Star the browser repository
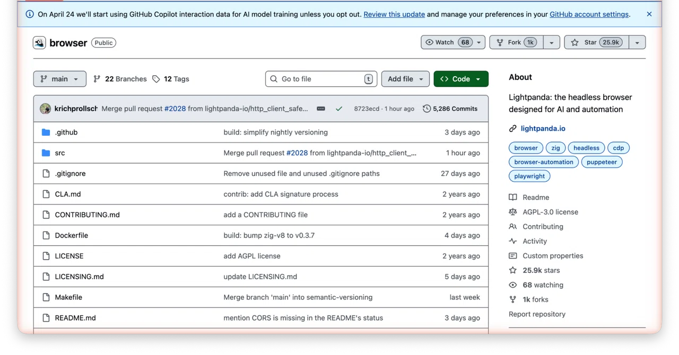Image resolution: width=679 pixels, height=355 pixels. (x=597, y=42)
